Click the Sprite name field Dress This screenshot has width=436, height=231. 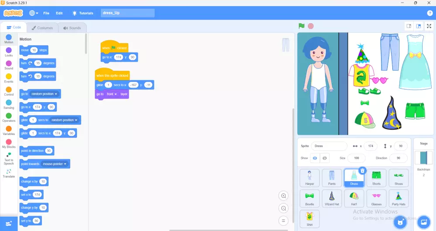click(329, 146)
